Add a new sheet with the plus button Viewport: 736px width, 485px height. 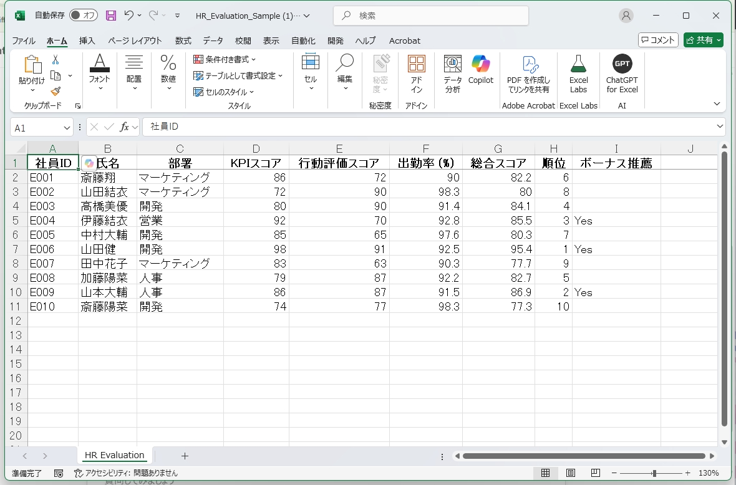pyautogui.click(x=185, y=456)
